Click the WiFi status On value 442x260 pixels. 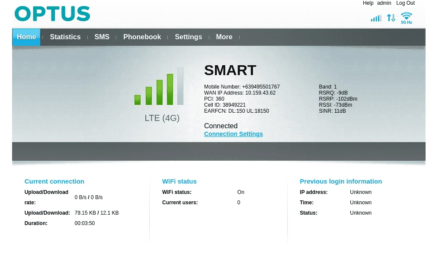pos(241,192)
